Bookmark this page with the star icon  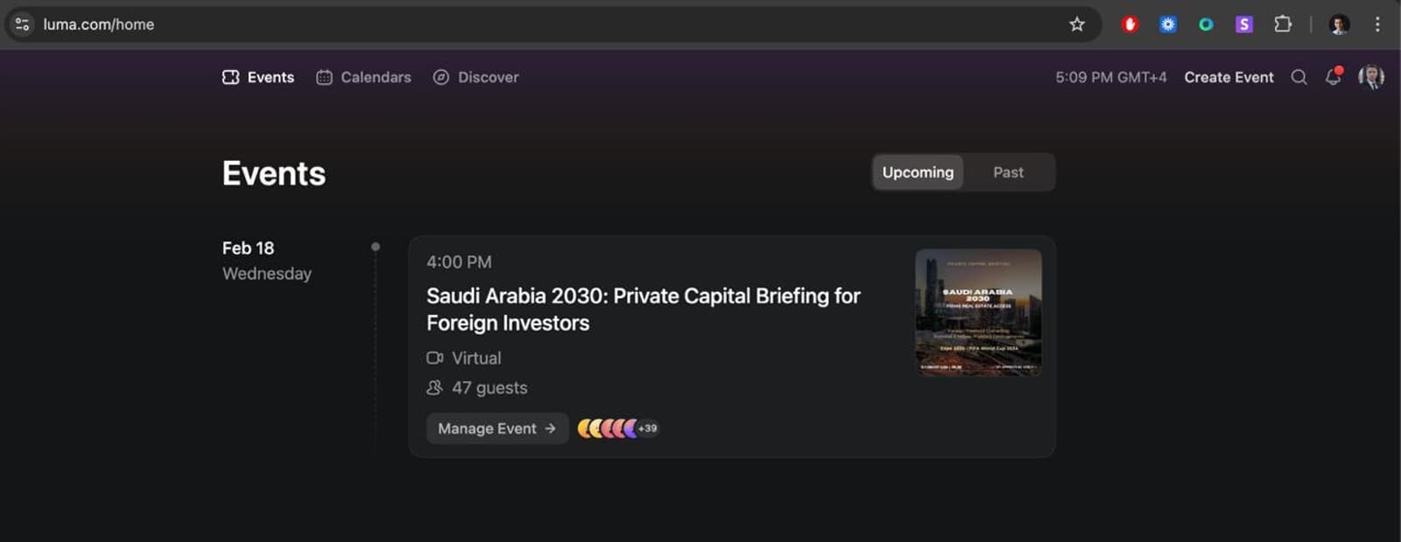[x=1077, y=24]
